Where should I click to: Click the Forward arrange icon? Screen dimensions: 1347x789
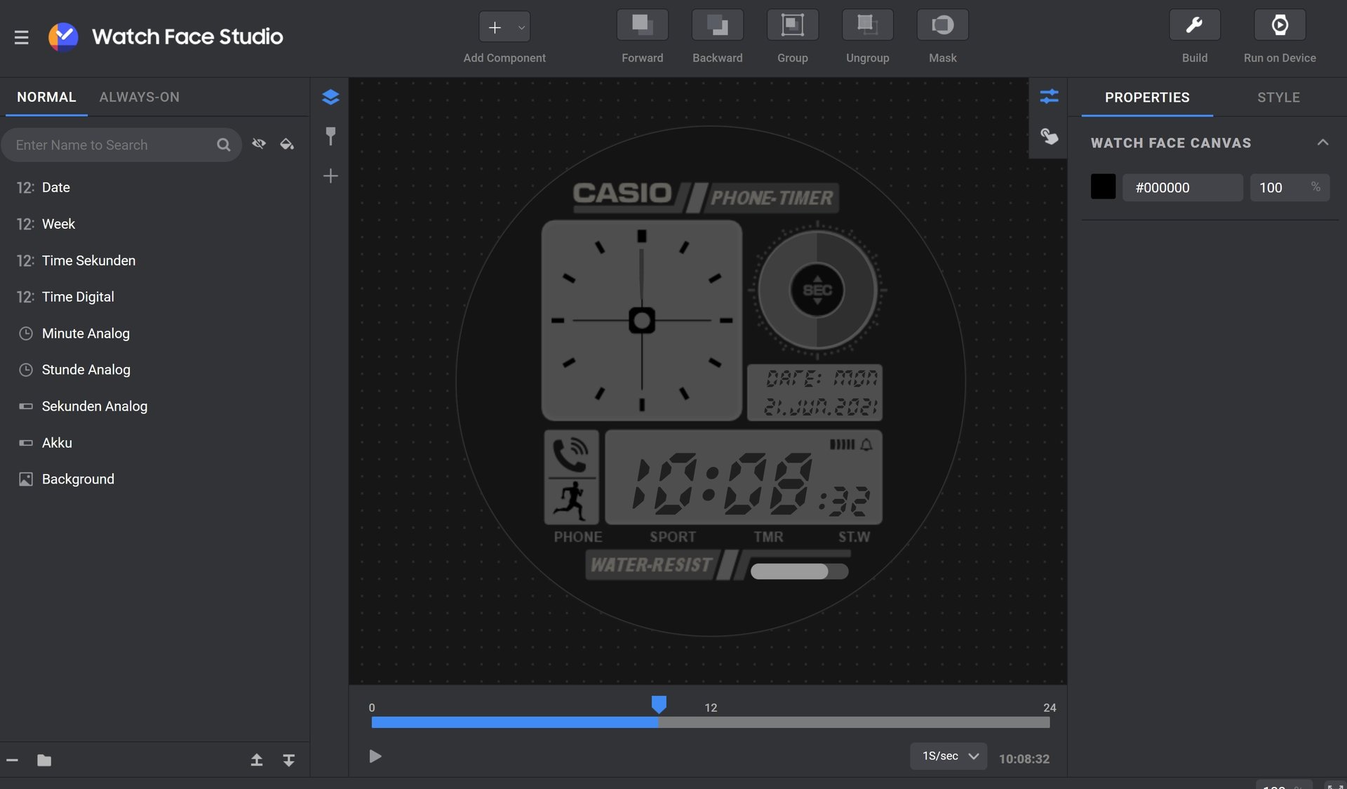pos(642,25)
